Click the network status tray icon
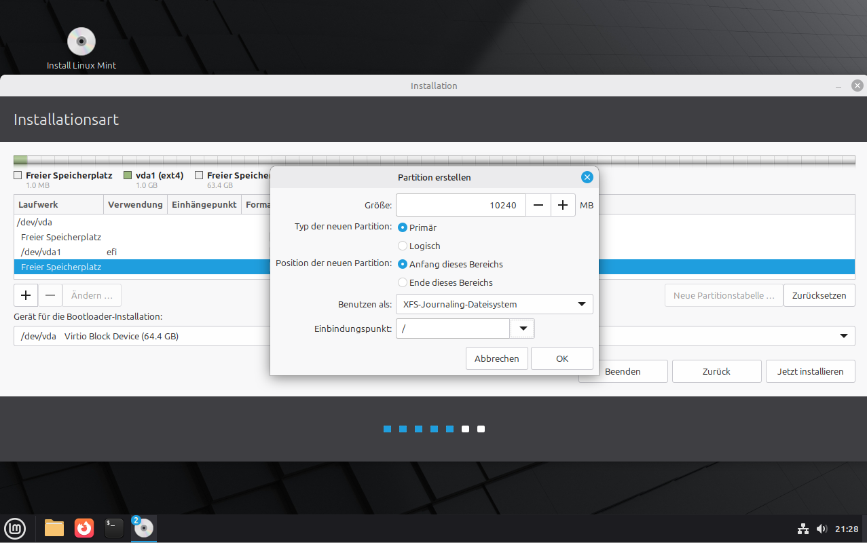 tap(803, 529)
